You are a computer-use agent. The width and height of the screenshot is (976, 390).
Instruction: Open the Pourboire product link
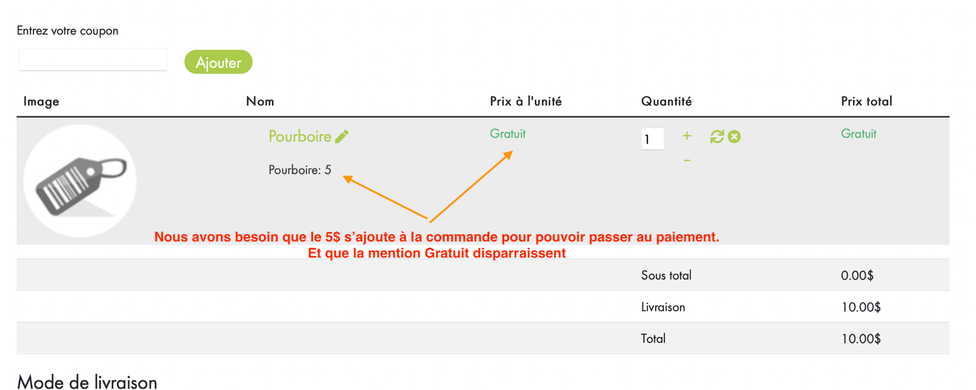(x=300, y=137)
